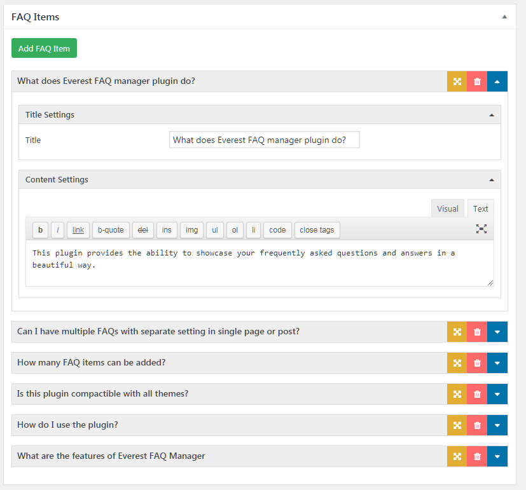Click move icon for 'How do I use the plugin?'
The width and height of the screenshot is (526, 490).
click(457, 425)
